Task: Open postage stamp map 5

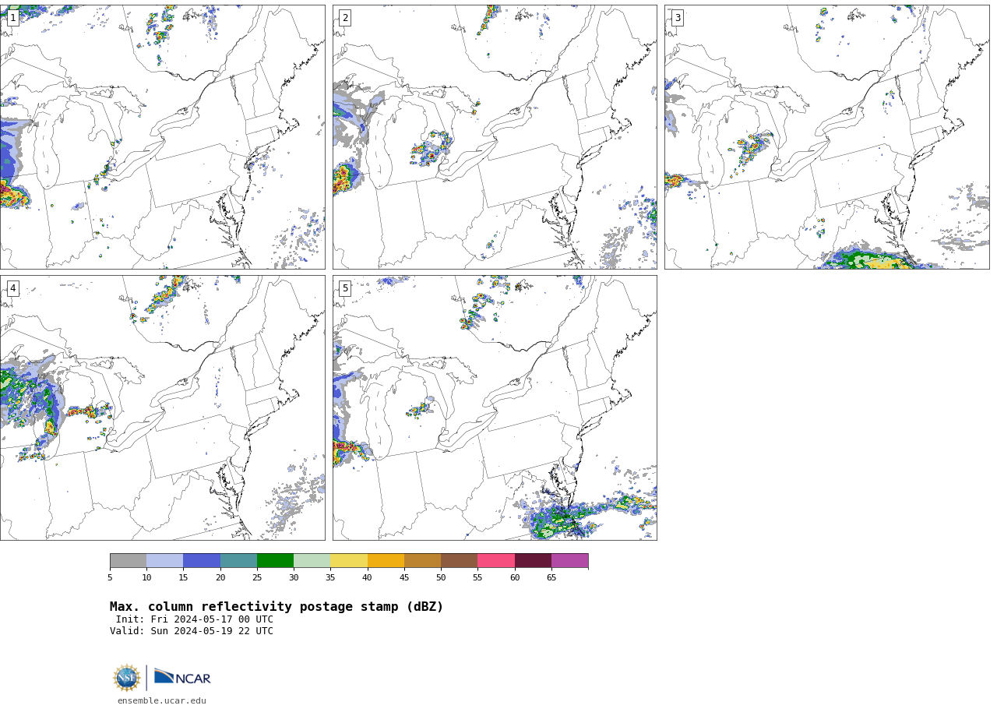Action: [495, 407]
